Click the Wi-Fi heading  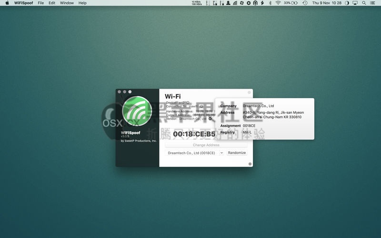pyautogui.click(x=173, y=97)
